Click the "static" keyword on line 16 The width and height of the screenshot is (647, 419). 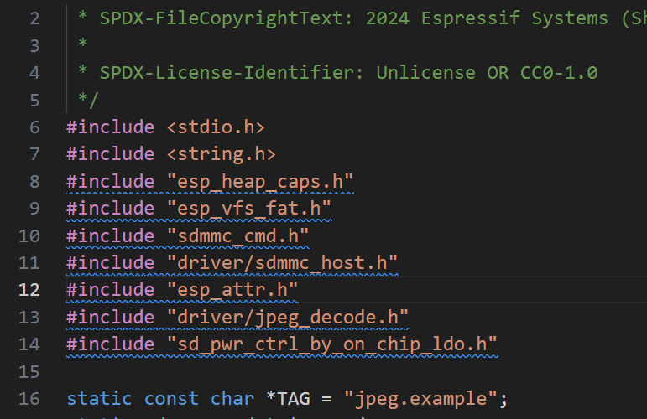[x=99, y=399]
